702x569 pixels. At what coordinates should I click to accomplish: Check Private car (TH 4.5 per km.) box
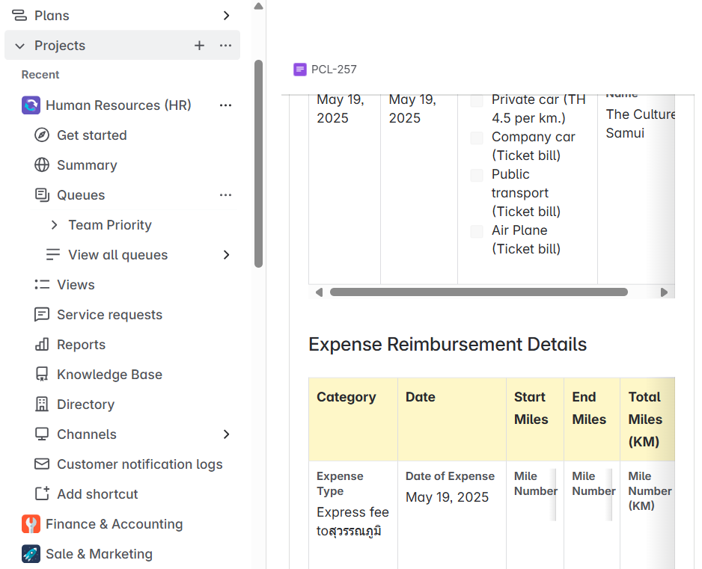pyautogui.click(x=477, y=100)
